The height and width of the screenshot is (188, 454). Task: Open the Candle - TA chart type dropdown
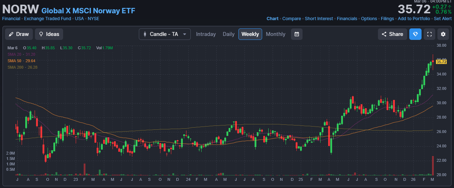[165, 34]
